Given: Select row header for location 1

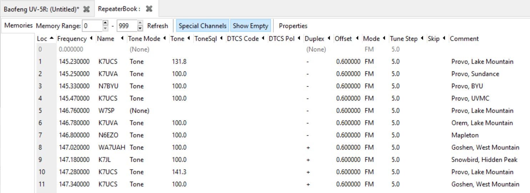Looking at the screenshot, I should [x=46, y=61].
